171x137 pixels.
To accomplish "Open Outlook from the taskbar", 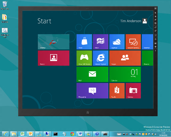I will click(x=31, y=134).
